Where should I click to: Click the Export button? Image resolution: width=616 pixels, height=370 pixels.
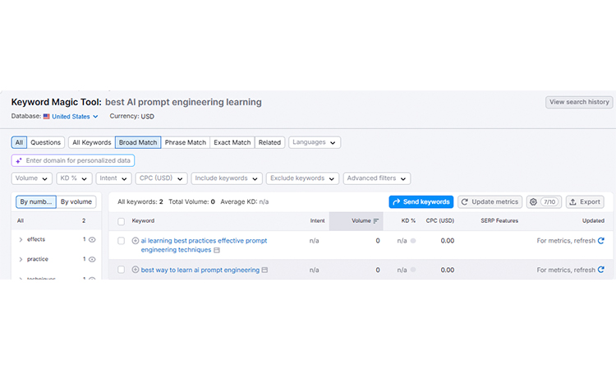(x=585, y=201)
